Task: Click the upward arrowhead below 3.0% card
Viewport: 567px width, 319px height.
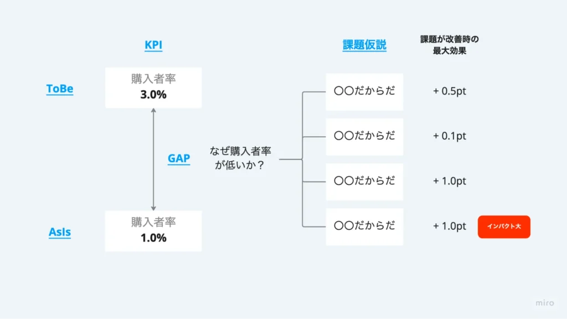Action: click(x=153, y=110)
